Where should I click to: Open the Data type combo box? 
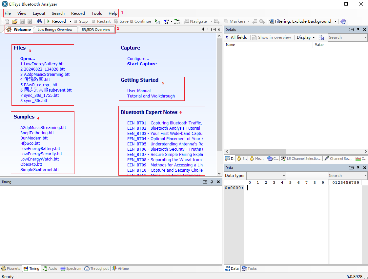[x=266, y=175]
